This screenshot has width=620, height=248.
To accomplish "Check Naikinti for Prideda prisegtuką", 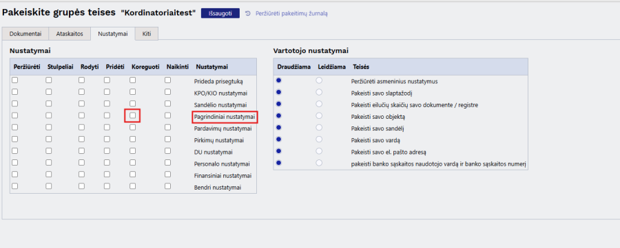I will [x=167, y=80].
